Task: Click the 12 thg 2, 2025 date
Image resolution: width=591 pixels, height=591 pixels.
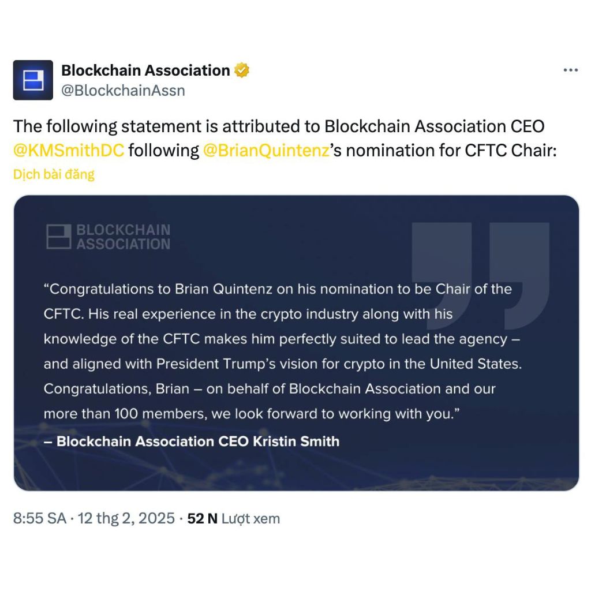Action: pos(126,518)
